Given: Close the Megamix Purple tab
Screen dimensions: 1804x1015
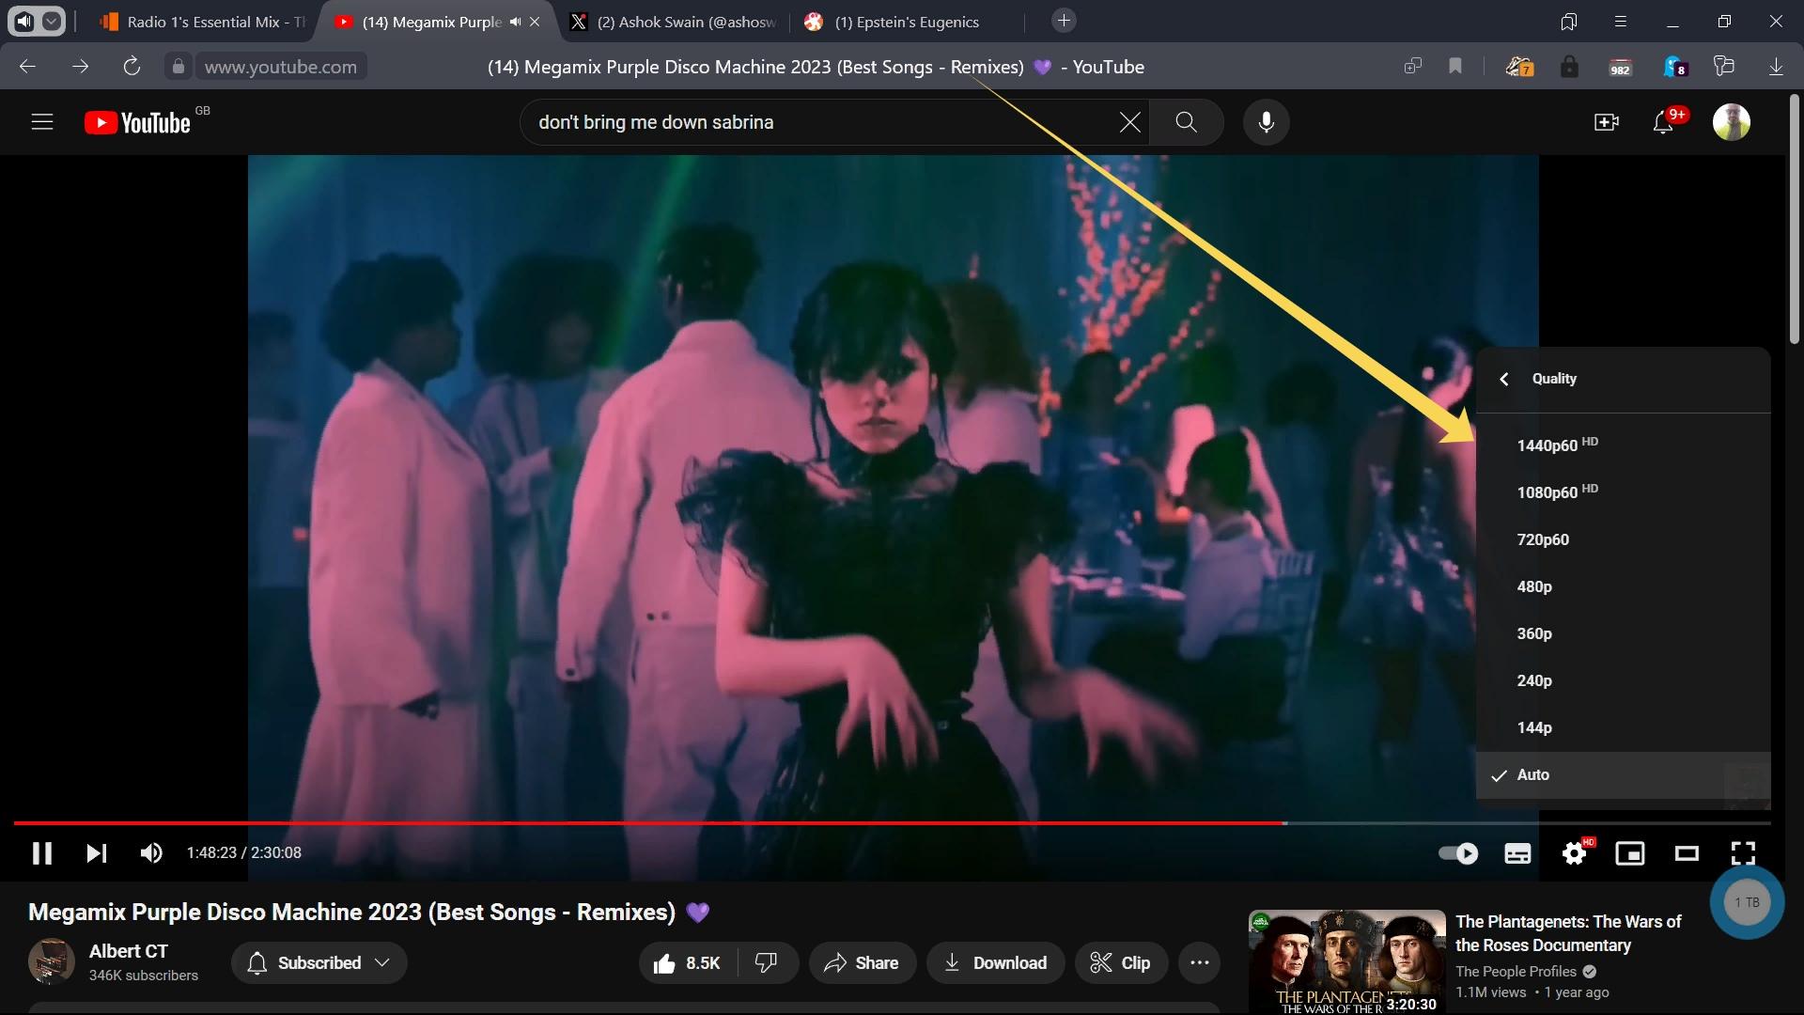Looking at the screenshot, I should [x=535, y=22].
